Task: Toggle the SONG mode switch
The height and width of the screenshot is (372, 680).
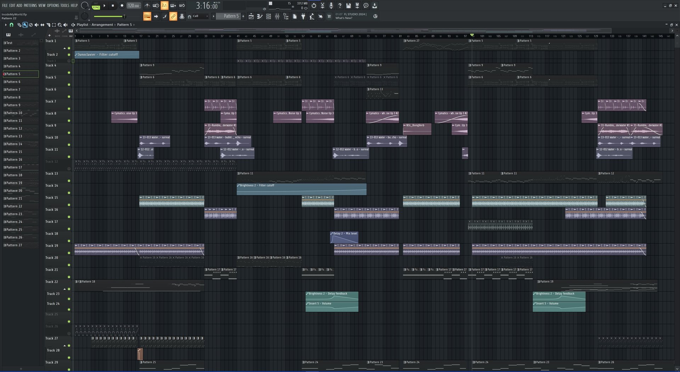Action: [x=96, y=7]
